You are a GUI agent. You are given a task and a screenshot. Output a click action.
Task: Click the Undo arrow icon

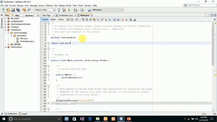click(24, 10)
